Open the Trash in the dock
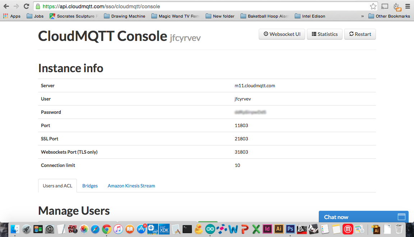 (x=399, y=229)
